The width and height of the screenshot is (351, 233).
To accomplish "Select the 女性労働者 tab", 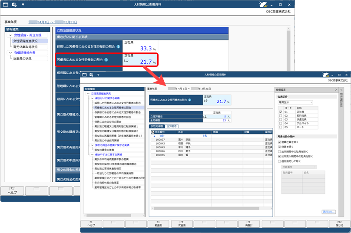I will click(157, 126).
